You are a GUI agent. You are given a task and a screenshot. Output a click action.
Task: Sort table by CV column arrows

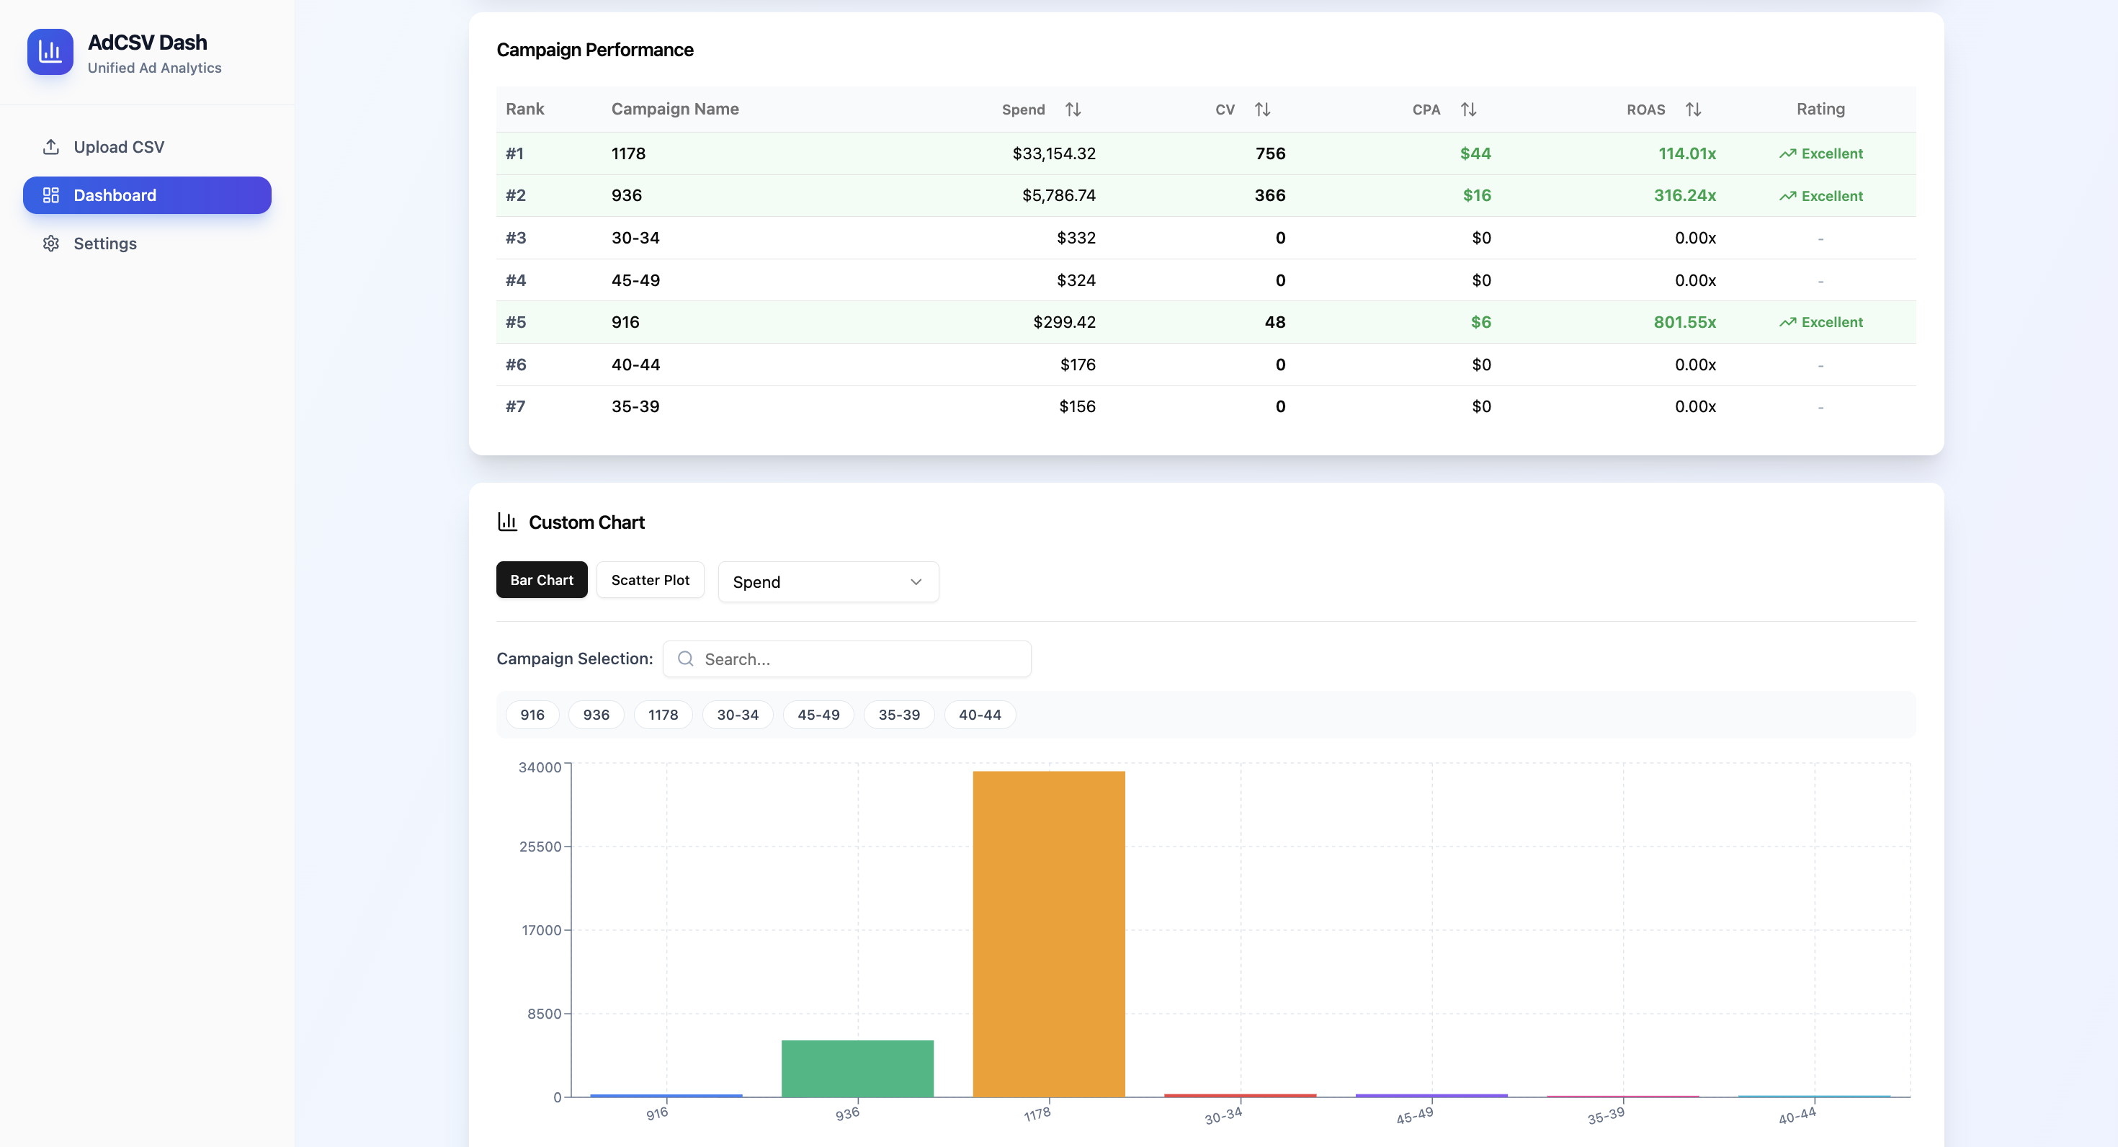[x=1262, y=109]
